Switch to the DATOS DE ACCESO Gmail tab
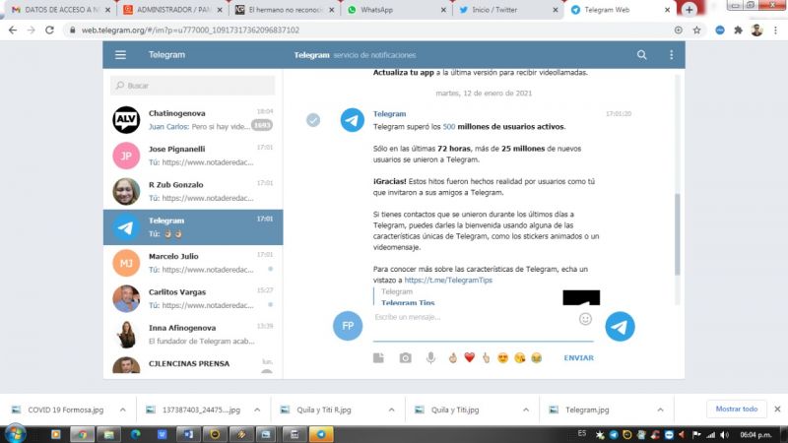788x443 pixels. click(60, 10)
